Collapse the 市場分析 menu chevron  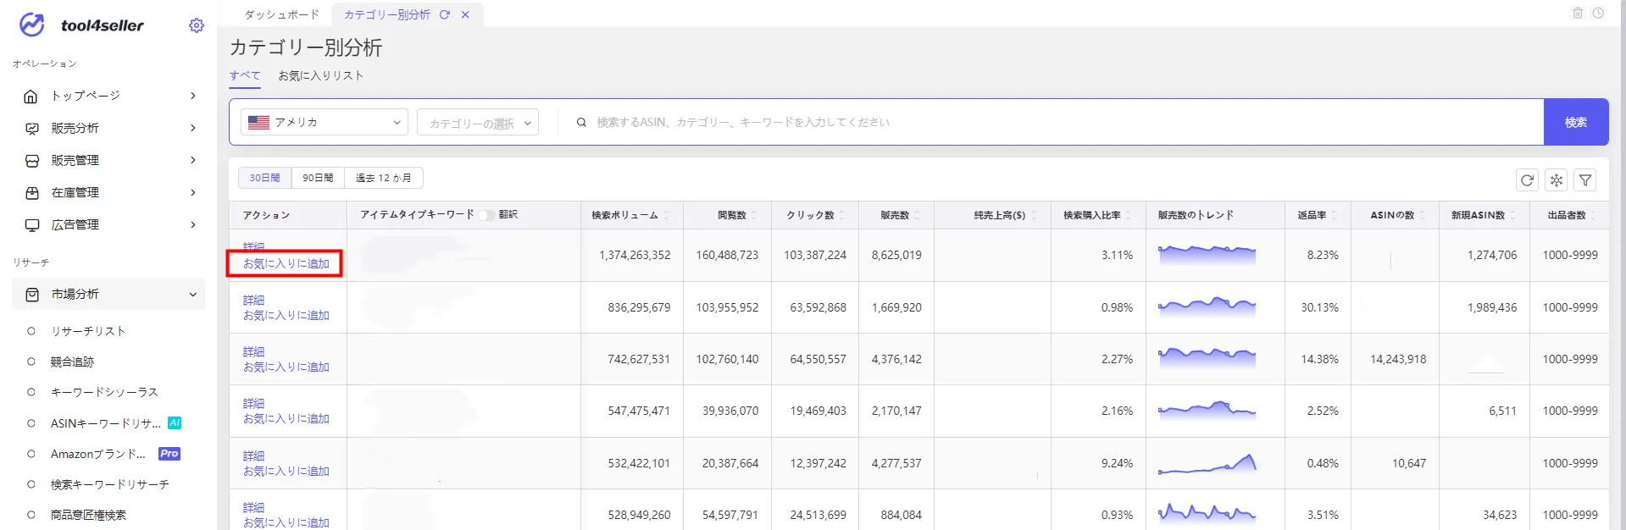193,294
